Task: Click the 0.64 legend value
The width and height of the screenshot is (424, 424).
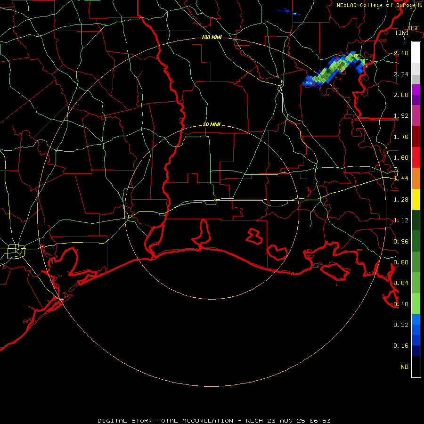Action: [401, 283]
